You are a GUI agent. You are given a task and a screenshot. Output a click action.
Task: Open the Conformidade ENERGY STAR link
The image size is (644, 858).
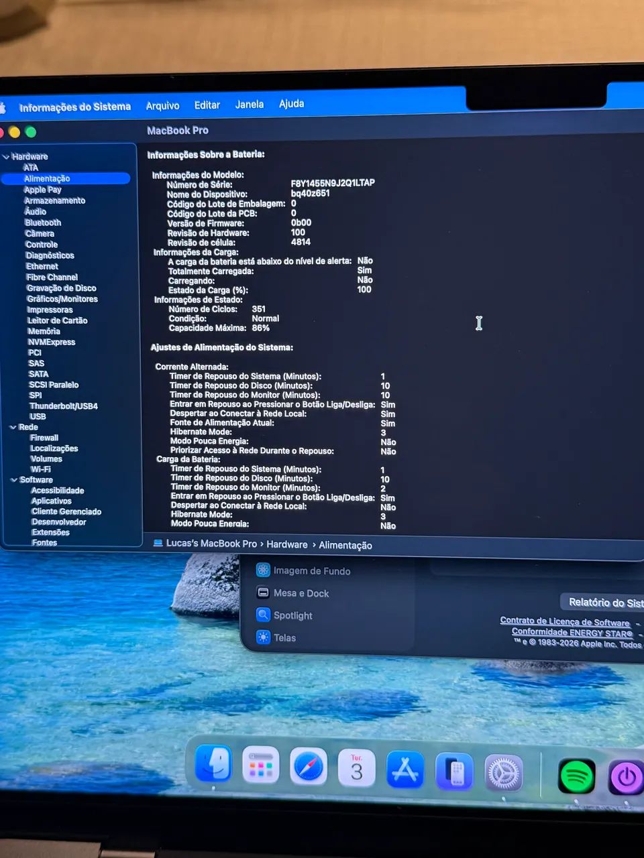tap(572, 632)
